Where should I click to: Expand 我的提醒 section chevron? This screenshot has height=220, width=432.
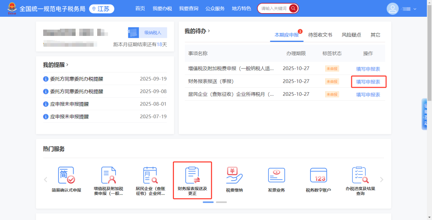point(67,65)
